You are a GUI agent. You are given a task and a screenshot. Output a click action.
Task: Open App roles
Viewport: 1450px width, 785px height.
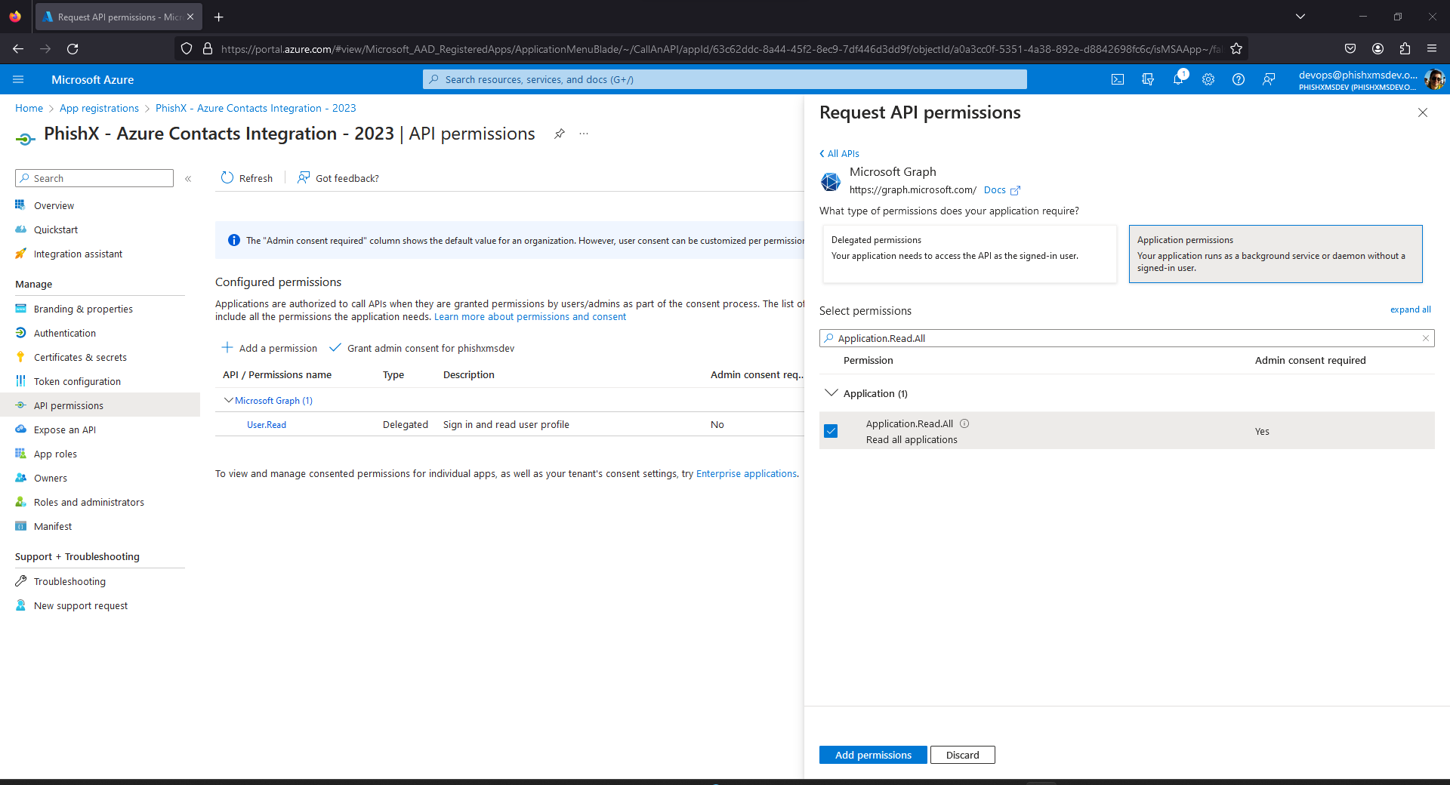(55, 454)
